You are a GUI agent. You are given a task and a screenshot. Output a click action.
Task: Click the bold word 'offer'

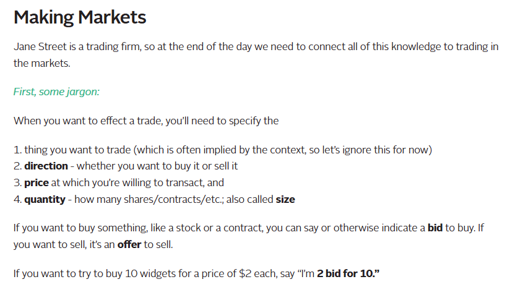pyautogui.click(x=129, y=244)
